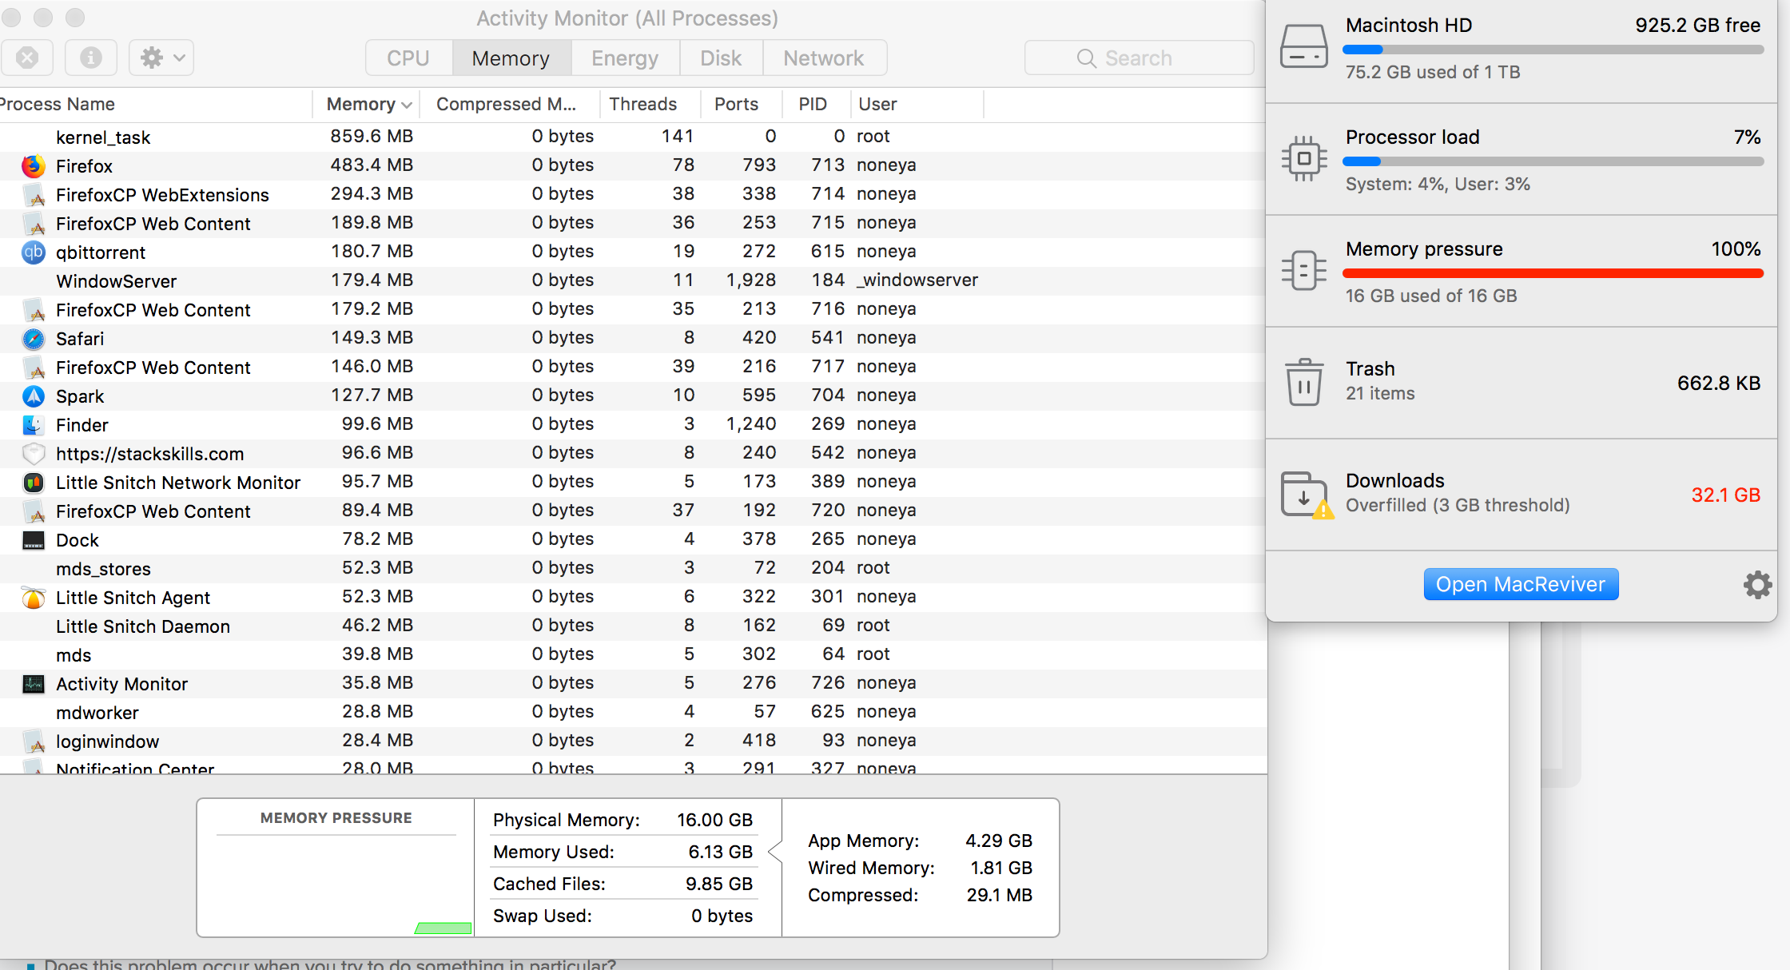
Task: Select the mdworker process row
Action: [x=633, y=712]
